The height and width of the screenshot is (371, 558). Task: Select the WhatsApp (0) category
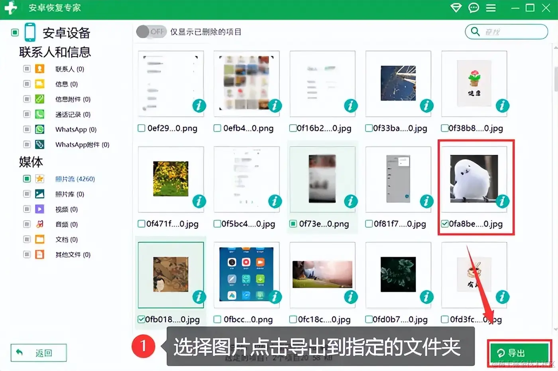click(x=76, y=129)
